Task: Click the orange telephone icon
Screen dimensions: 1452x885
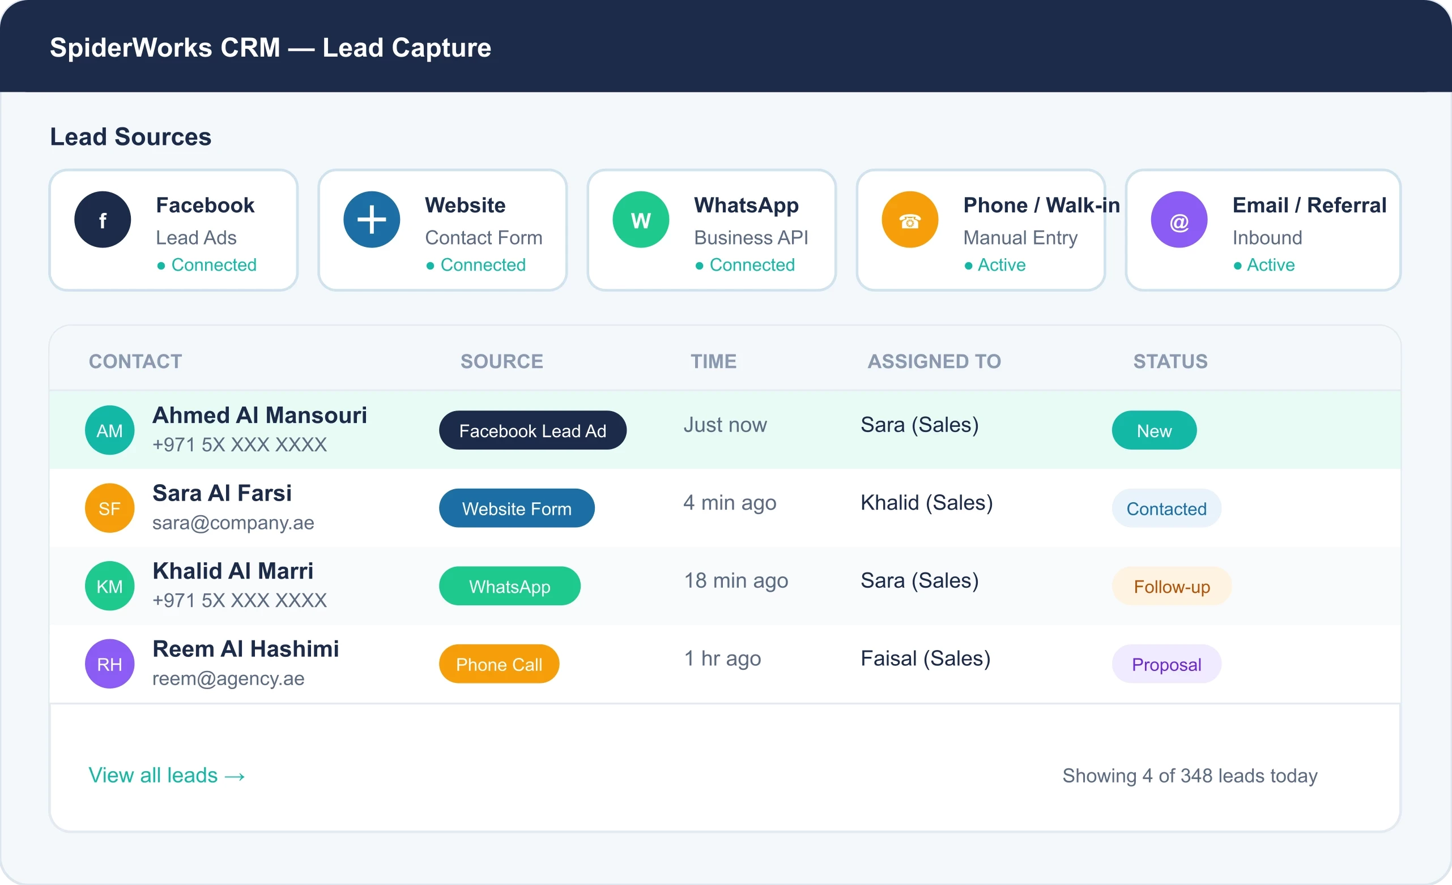Action: click(x=910, y=220)
